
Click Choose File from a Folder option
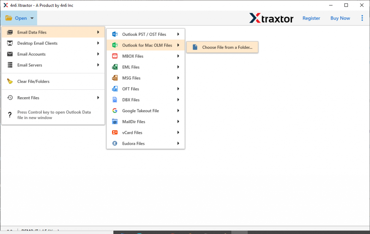[x=227, y=47]
